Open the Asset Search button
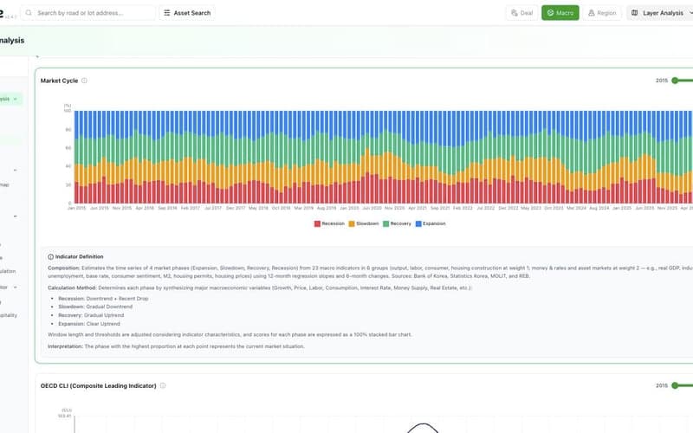Viewport: 693px width, 433px height. click(187, 13)
